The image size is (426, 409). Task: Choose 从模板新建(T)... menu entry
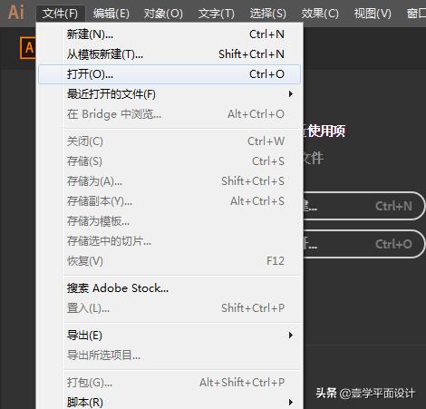[x=169, y=54]
